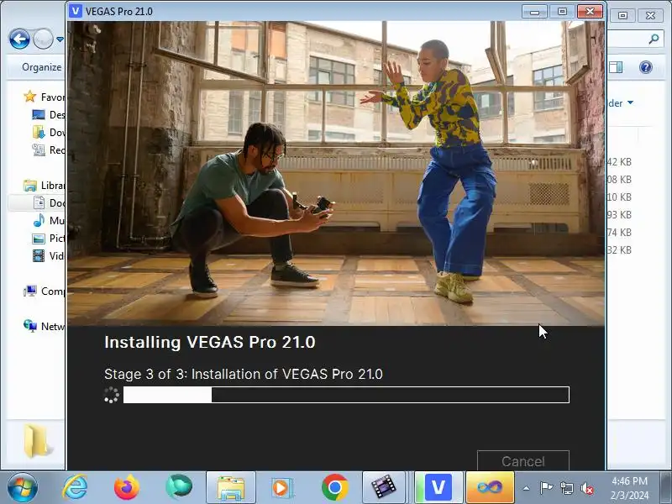Screen dimensions: 672x504
Task: Select Network in Explorer sidebar
Action: click(x=45, y=326)
